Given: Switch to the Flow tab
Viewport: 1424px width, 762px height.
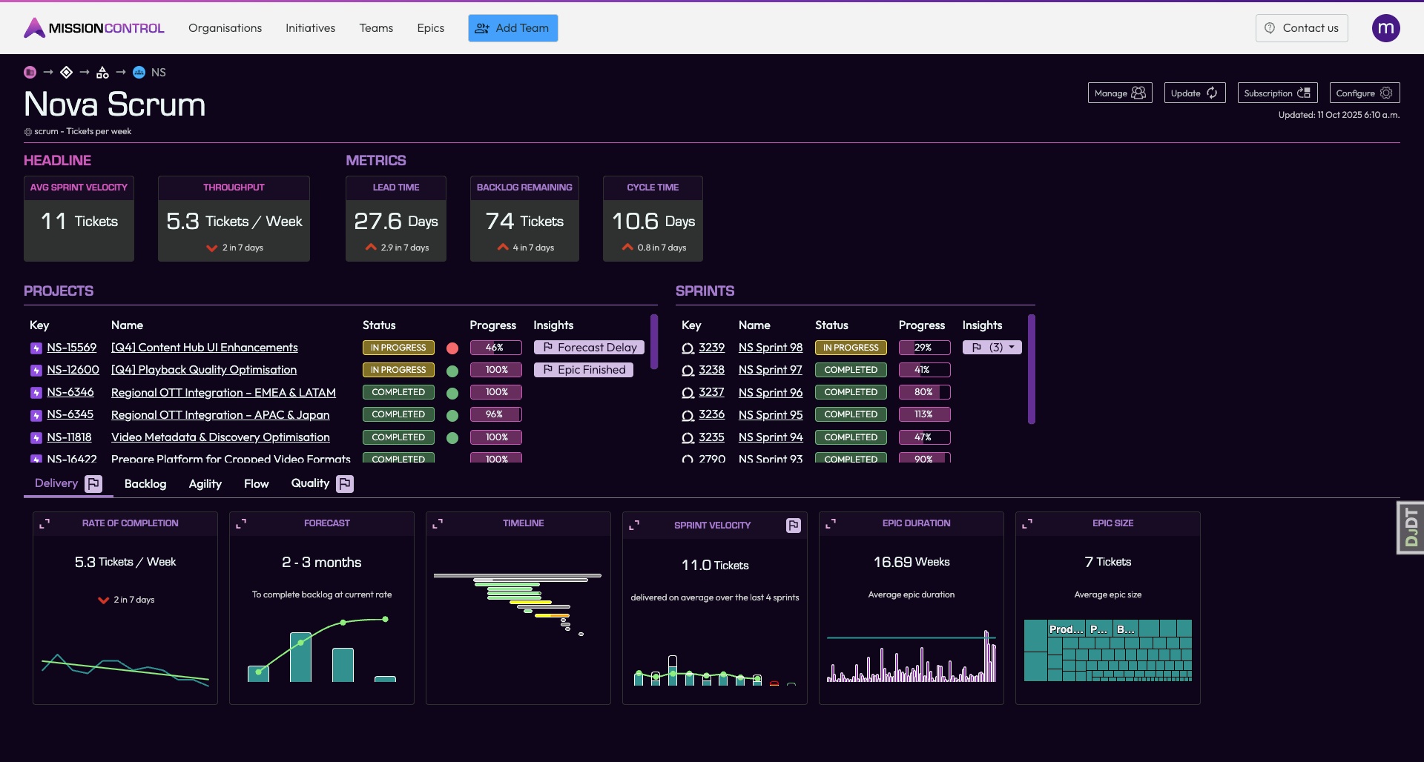Looking at the screenshot, I should (x=256, y=484).
